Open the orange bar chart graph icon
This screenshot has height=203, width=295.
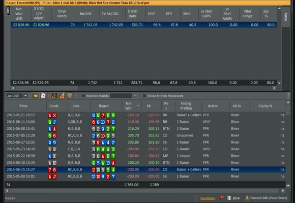click(x=62, y=96)
